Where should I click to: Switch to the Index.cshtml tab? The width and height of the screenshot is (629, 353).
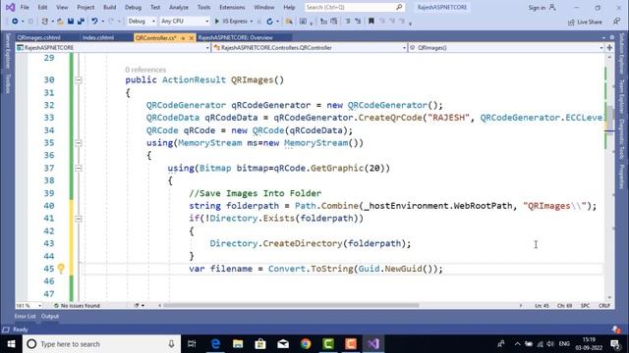(x=98, y=37)
